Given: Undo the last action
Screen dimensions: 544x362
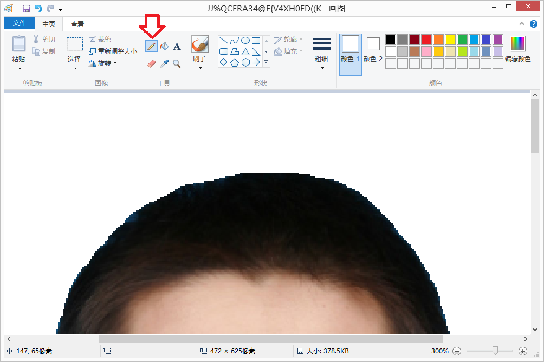Looking at the screenshot, I should (x=38, y=8).
